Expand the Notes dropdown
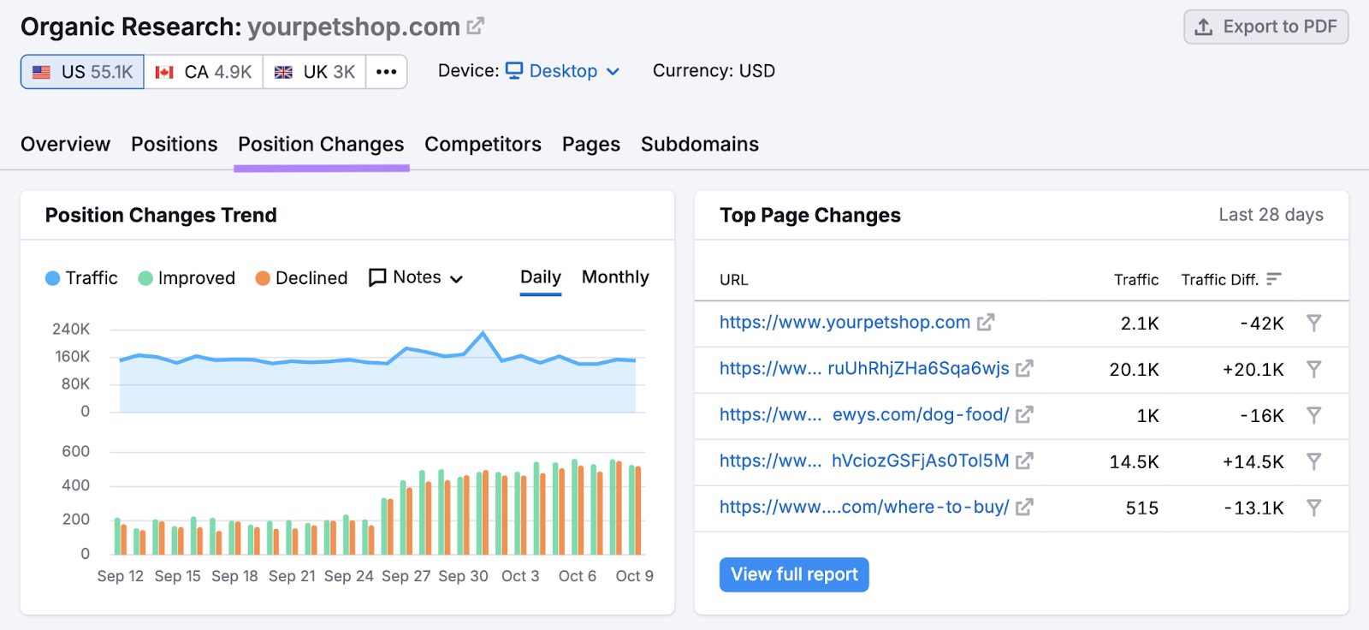Screen dimensions: 1369x630 pyautogui.click(x=416, y=277)
